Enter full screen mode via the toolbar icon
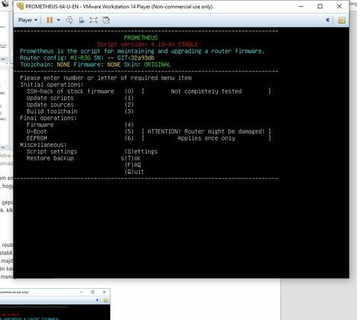The image size is (357, 320). (93, 20)
